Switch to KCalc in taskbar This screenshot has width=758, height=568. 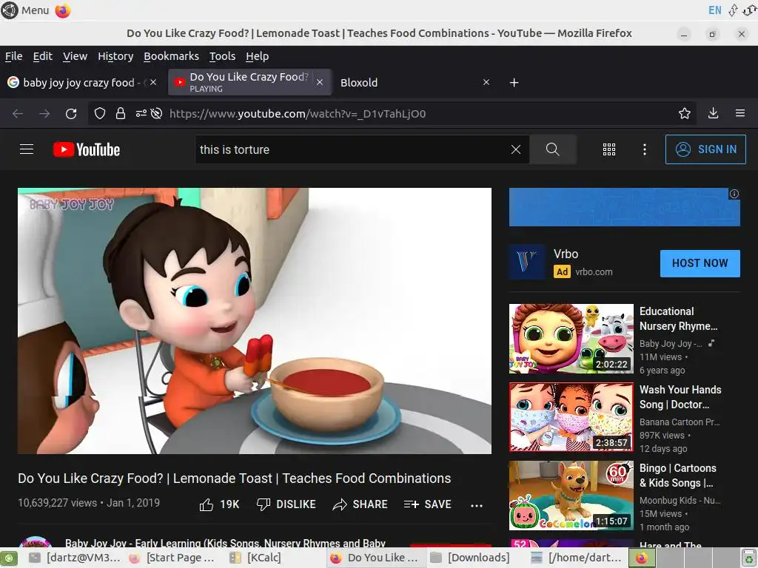point(255,558)
